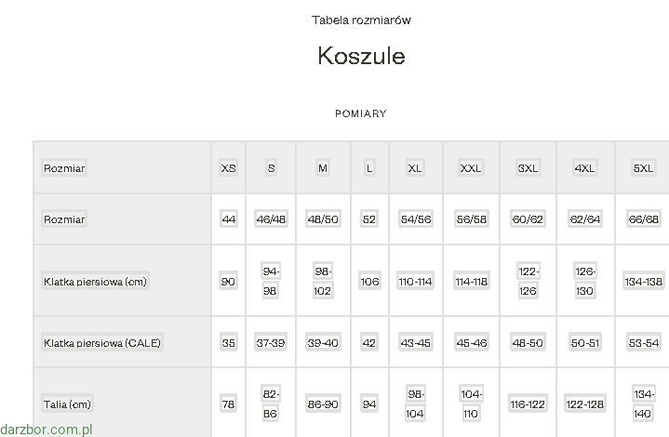Click the 110-114 chest measurement cell
Image resolution: width=669 pixels, height=437 pixels.
click(x=416, y=282)
